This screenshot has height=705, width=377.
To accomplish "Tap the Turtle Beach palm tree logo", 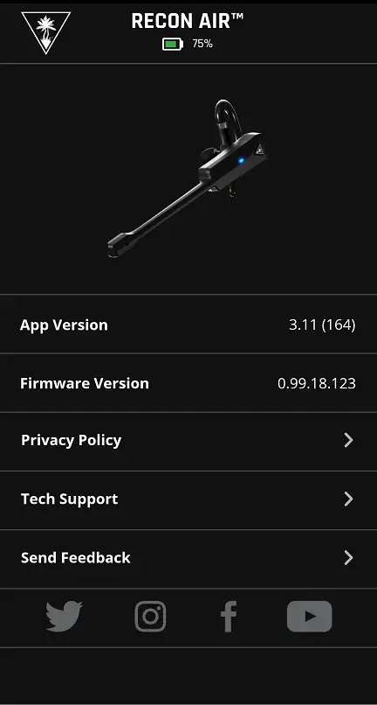I will [45, 31].
